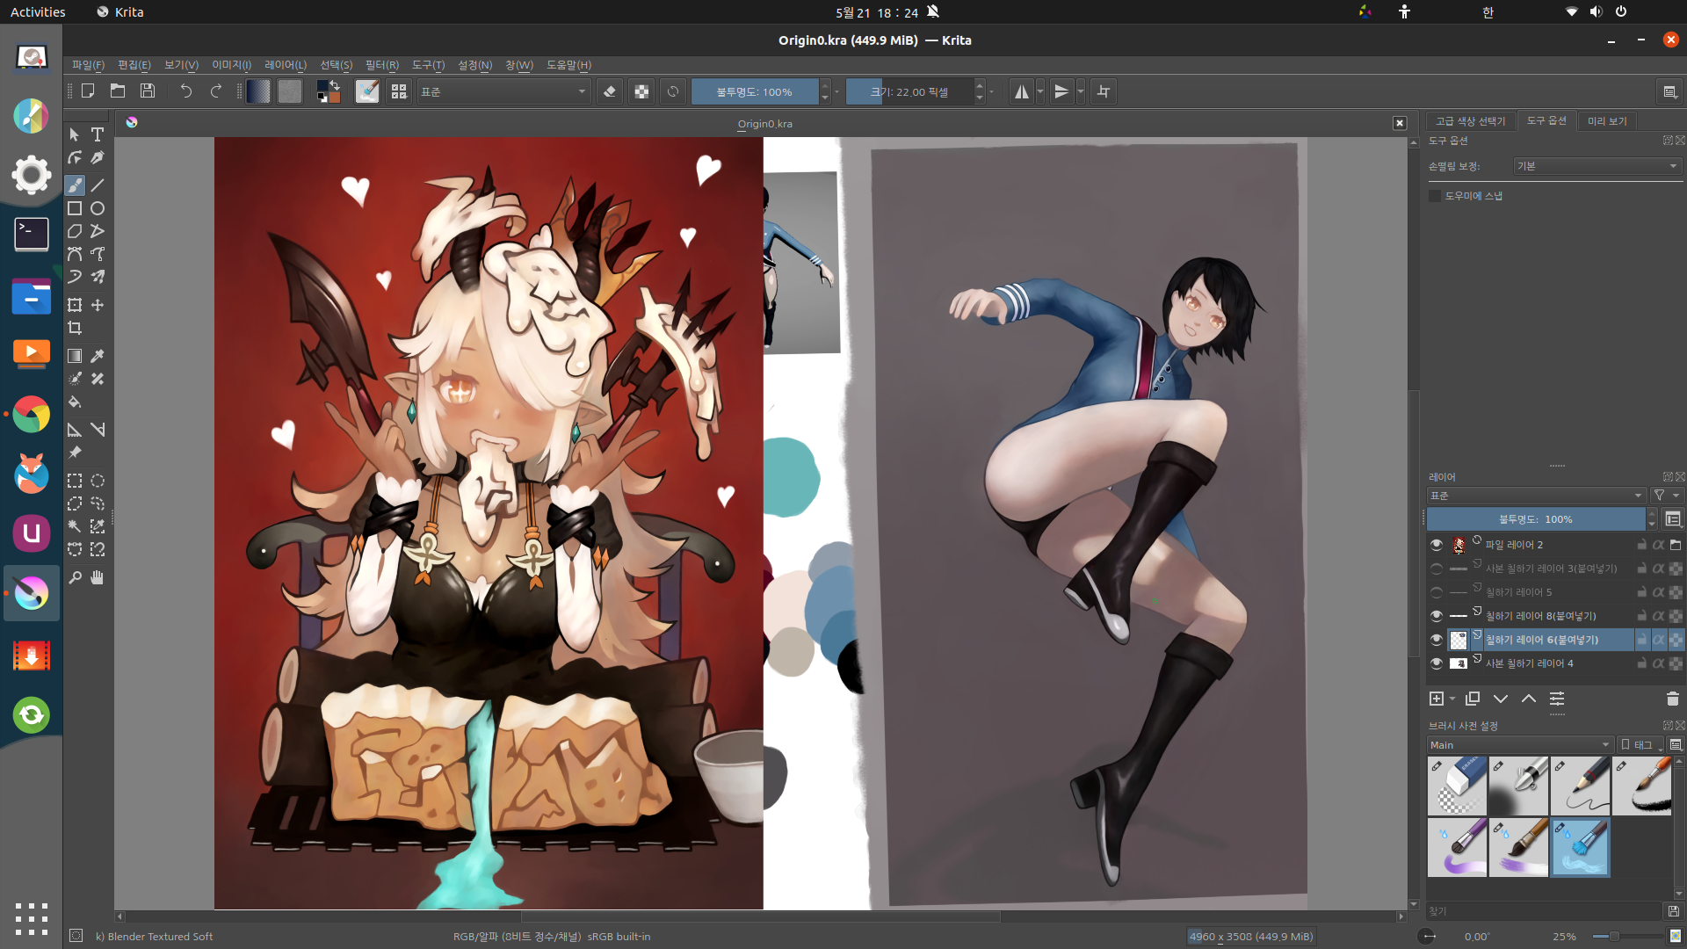Show layer 칠하기 레이어 5
Screen dimensions: 1687x949
(x=1437, y=592)
